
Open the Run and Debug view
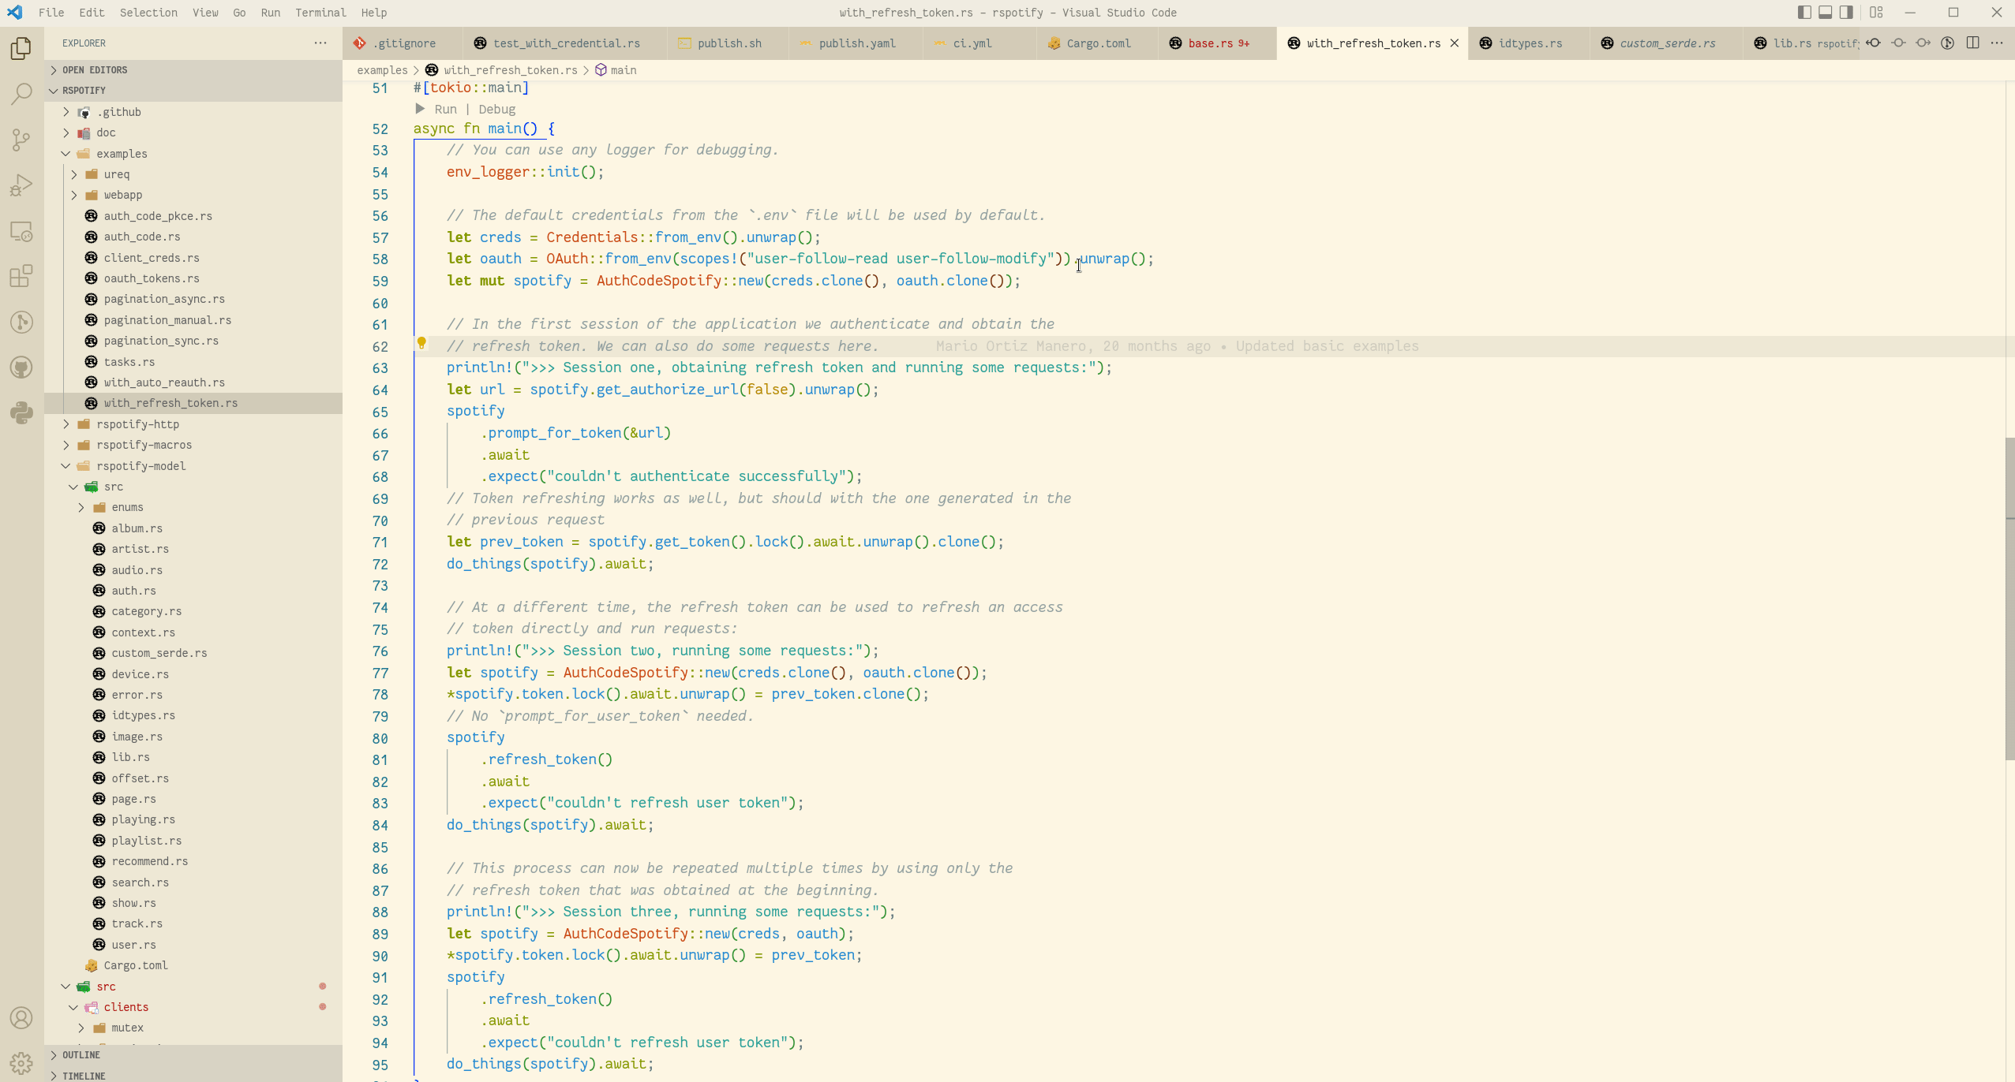[21, 185]
